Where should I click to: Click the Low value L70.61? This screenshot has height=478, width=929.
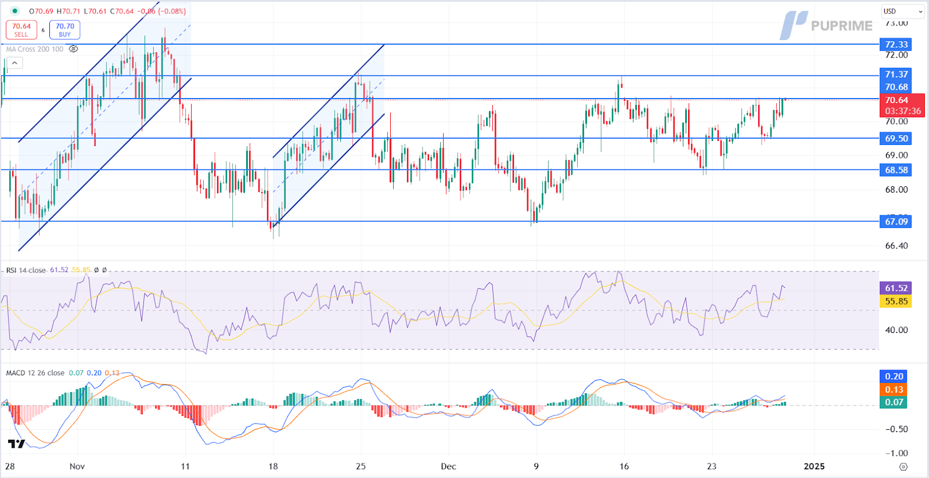click(95, 11)
